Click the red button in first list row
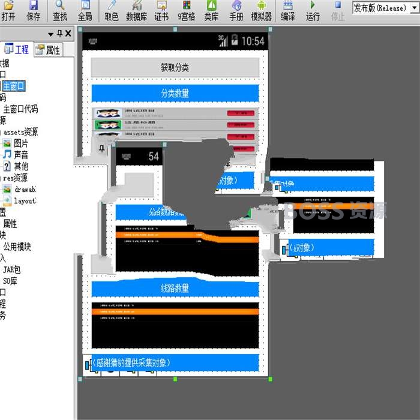This screenshot has width=420, height=420. (241, 113)
